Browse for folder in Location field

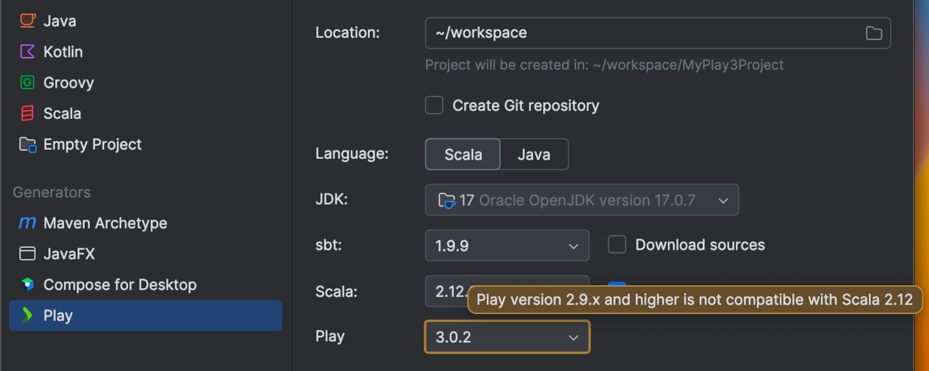pyautogui.click(x=873, y=33)
